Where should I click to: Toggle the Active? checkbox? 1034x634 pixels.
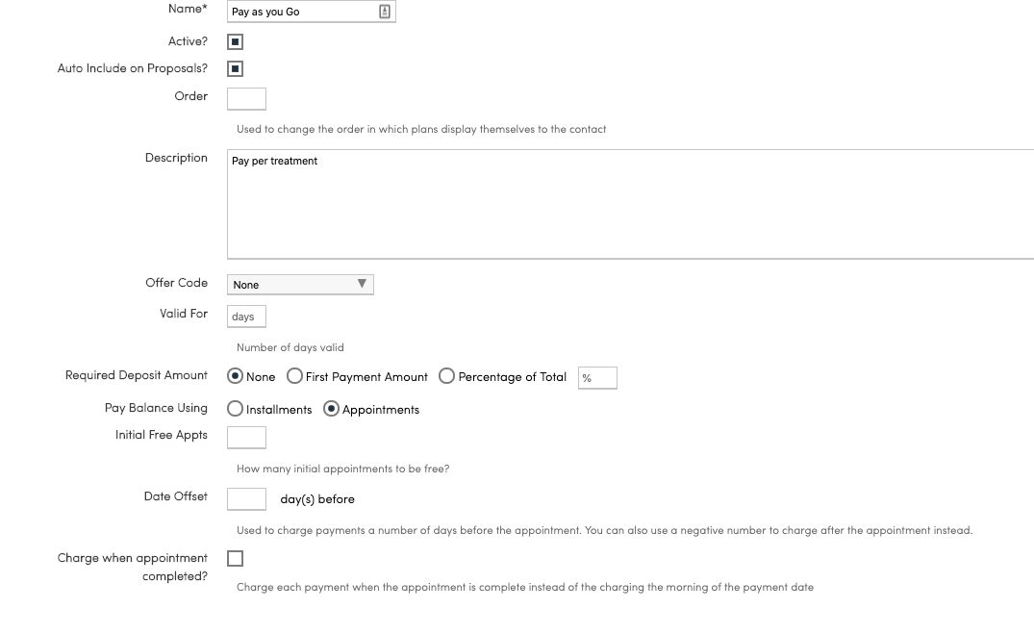click(x=236, y=42)
